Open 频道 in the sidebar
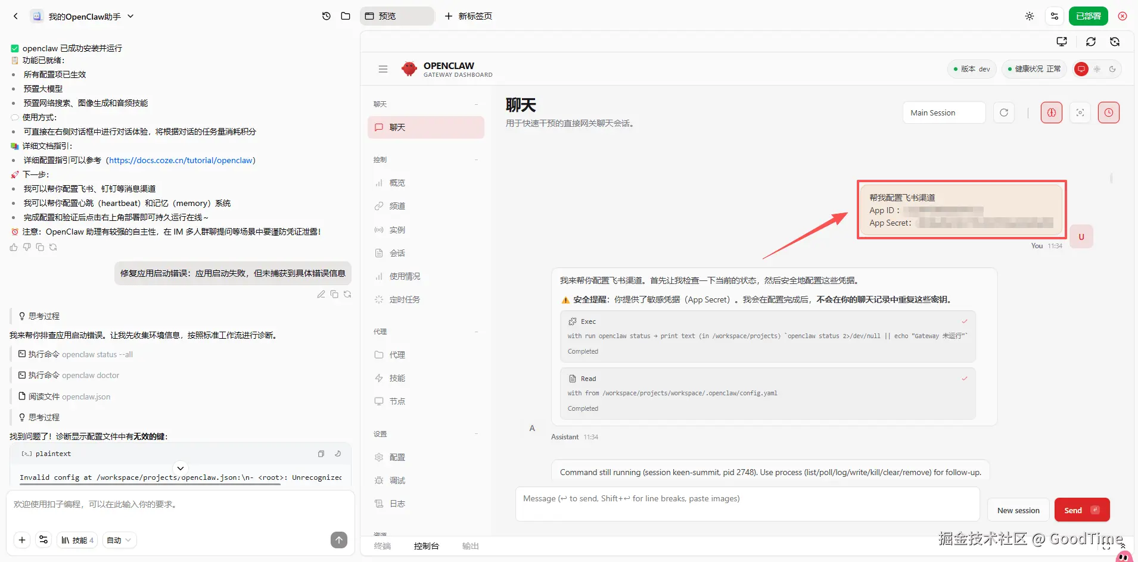This screenshot has height=562, width=1138. click(426, 206)
